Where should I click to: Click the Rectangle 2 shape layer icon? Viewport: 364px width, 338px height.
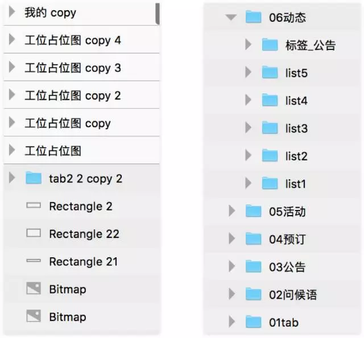(x=34, y=206)
